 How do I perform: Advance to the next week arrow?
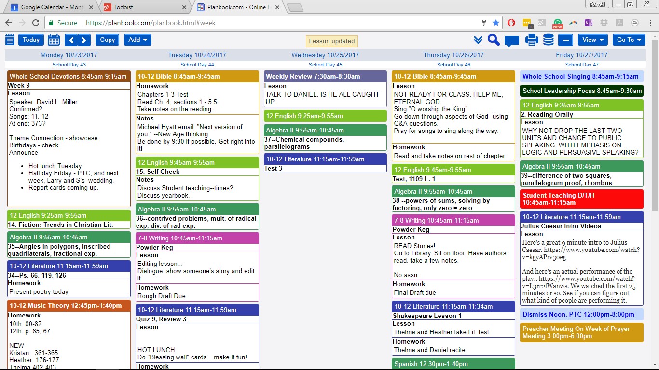click(84, 40)
